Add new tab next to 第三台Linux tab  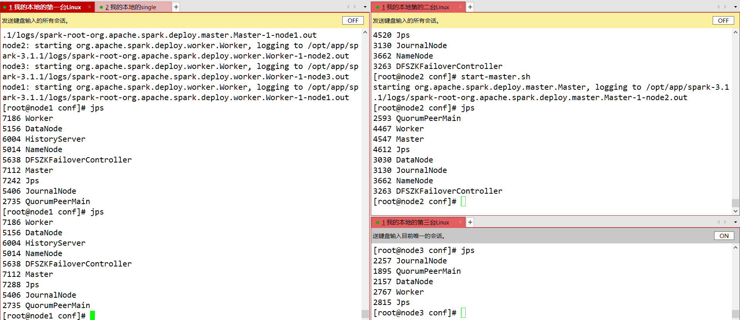pyautogui.click(x=470, y=222)
